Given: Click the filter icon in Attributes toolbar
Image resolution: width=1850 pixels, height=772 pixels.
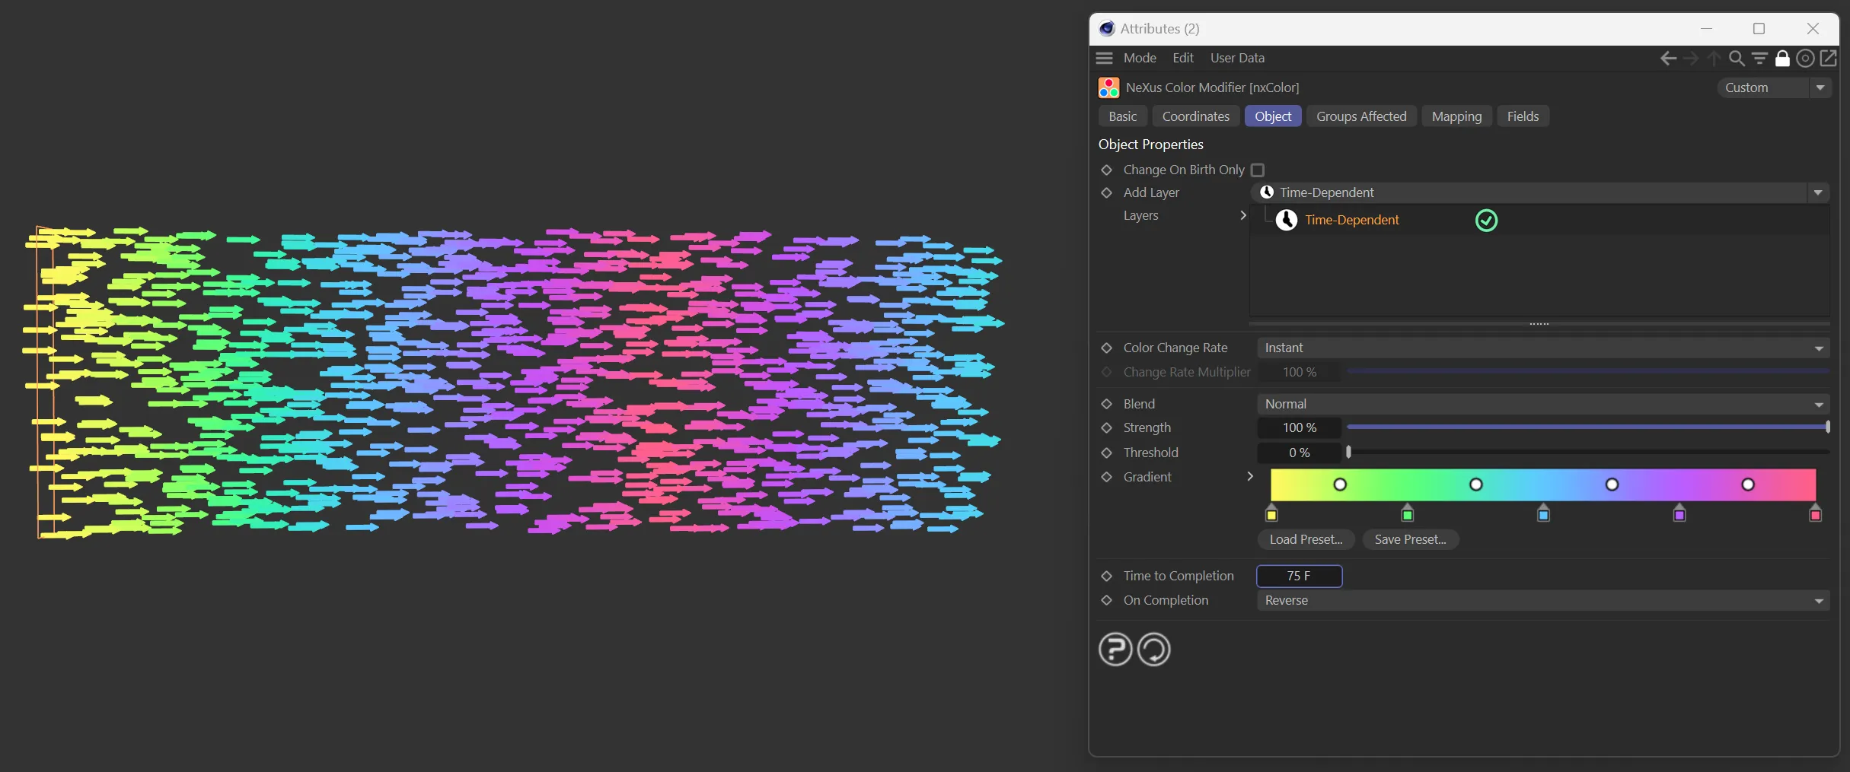Looking at the screenshot, I should 1759,59.
